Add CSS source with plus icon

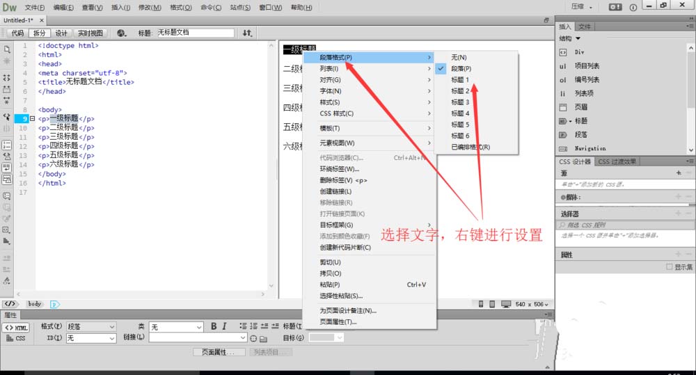coord(678,173)
